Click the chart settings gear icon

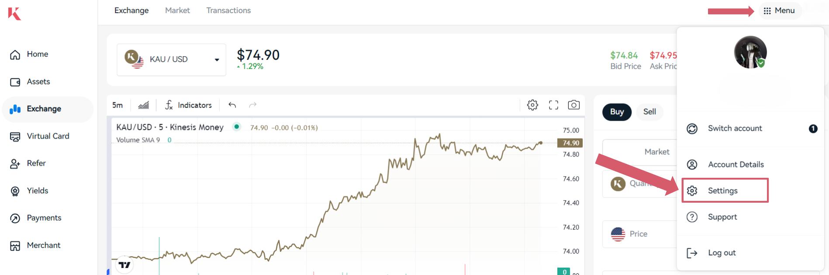tap(532, 105)
